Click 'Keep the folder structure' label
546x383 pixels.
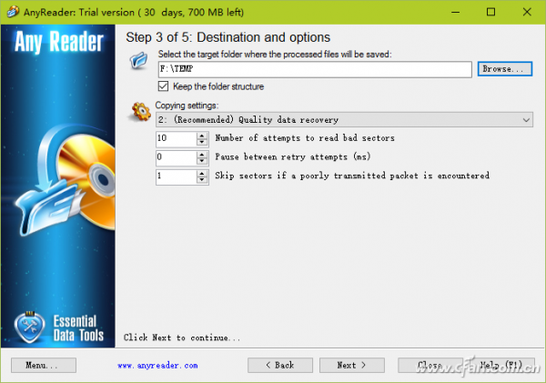click(x=218, y=86)
